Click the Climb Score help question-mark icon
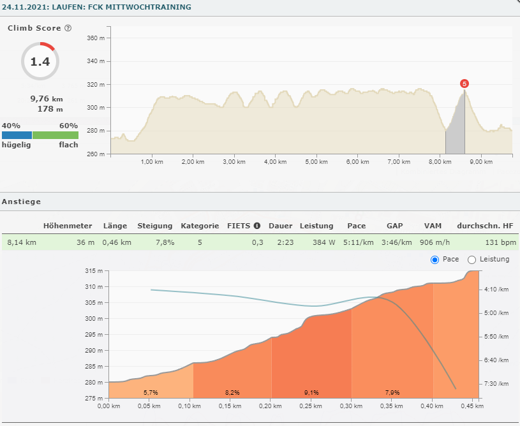The height and width of the screenshot is (426, 520). point(68,29)
